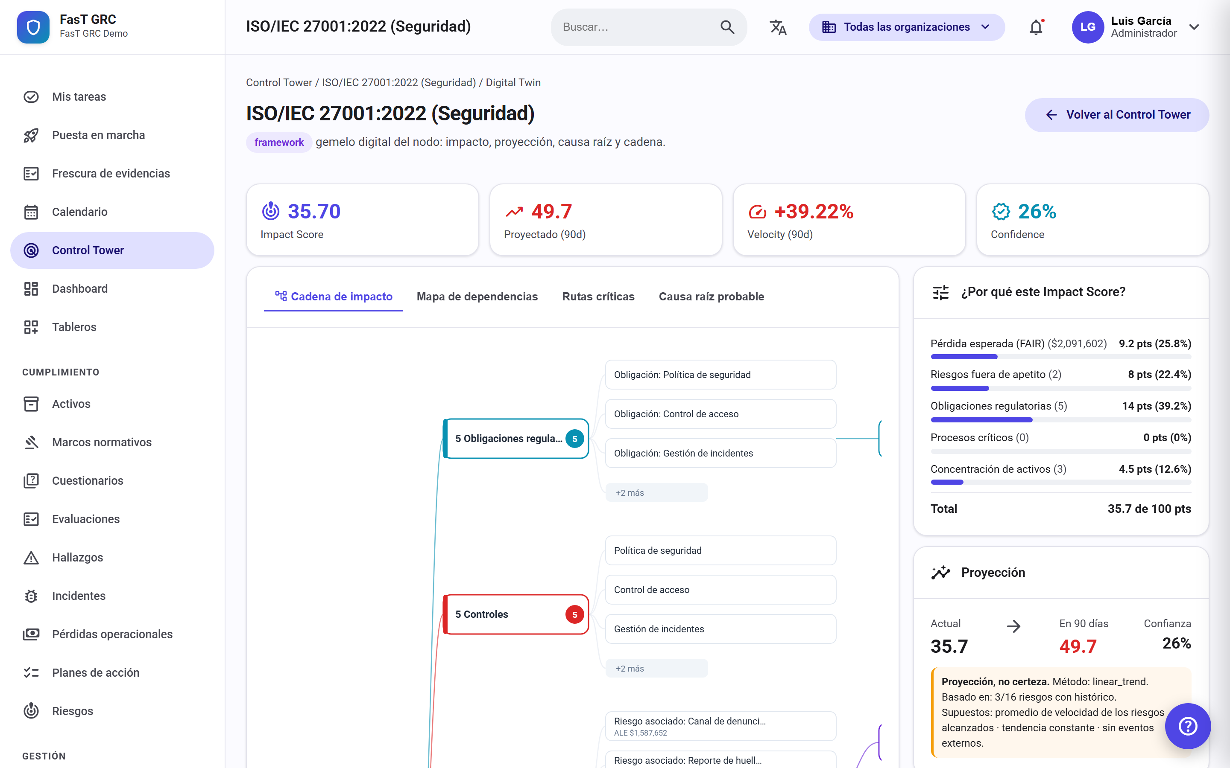Switch to Causa raíz probable tab

pos(711,297)
